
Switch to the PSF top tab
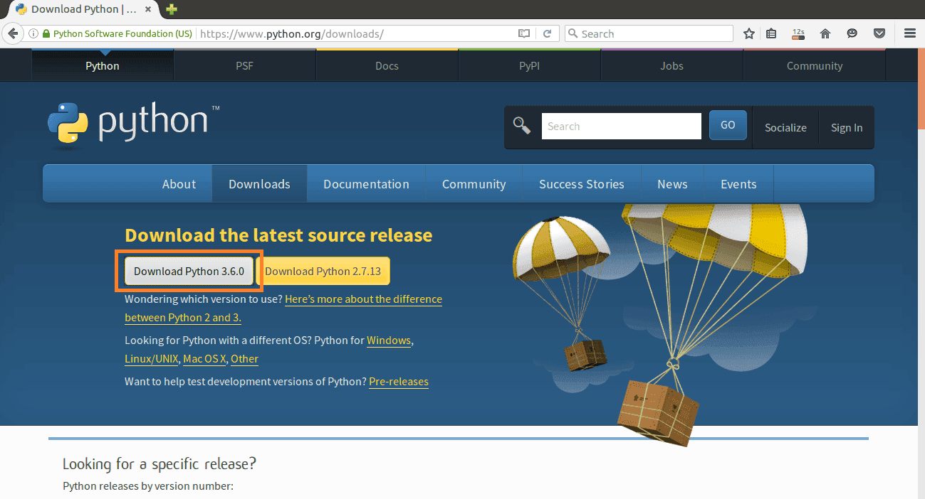pyautogui.click(x=245, y=65)
